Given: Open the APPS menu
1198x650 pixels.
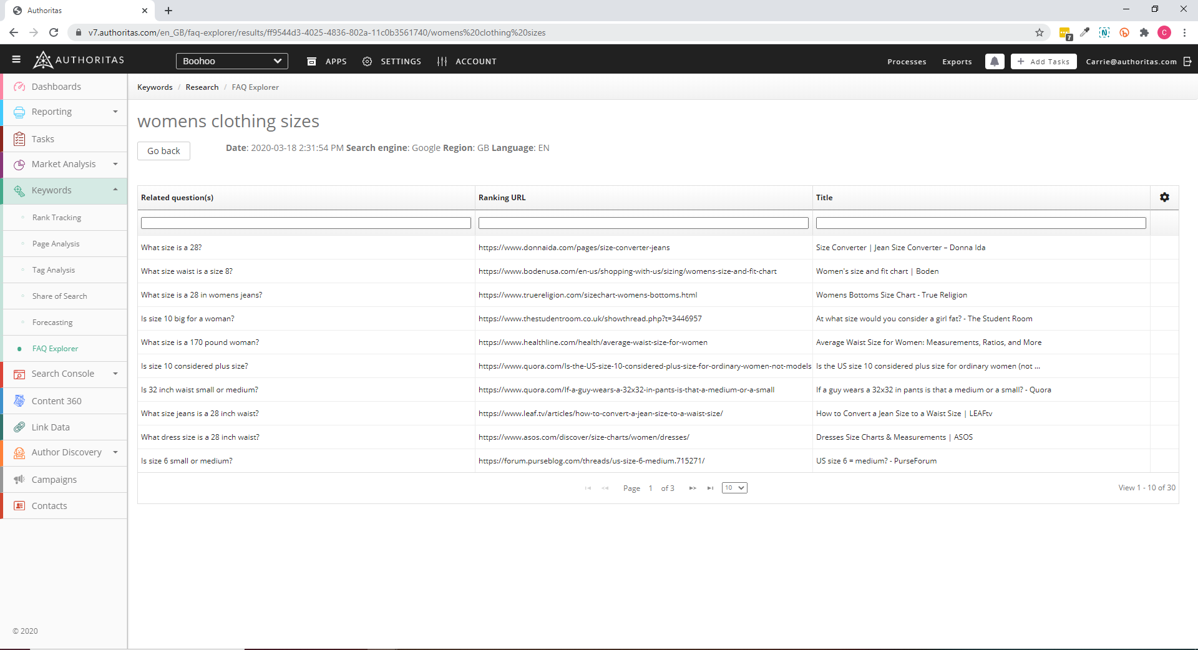Looking at the screenshot, I should click(327, 61).
